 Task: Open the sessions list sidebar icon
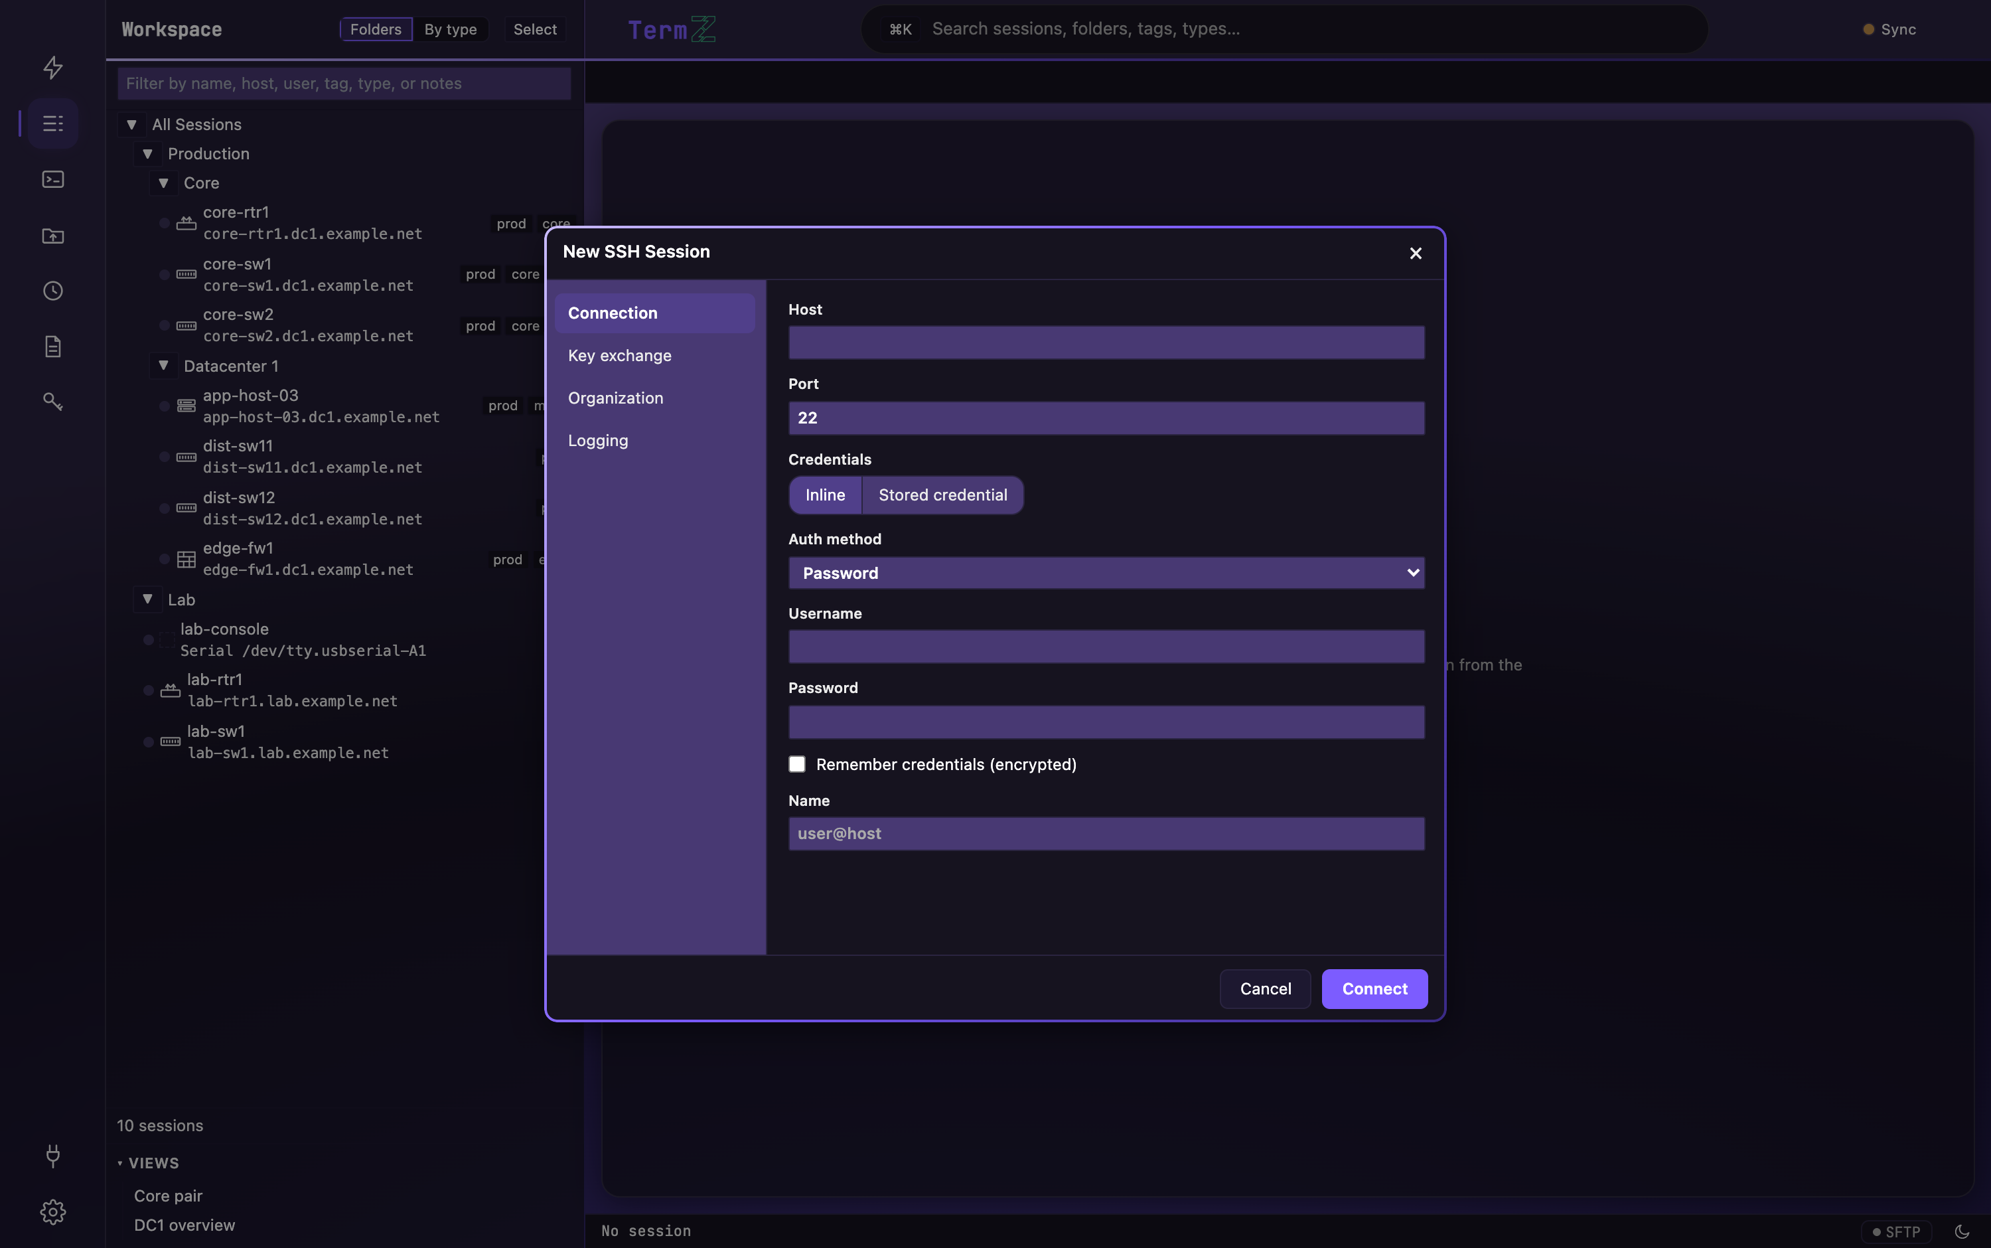pyautogui.click(x=53, y=123)
